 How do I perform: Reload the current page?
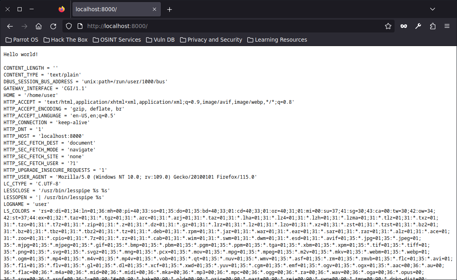point(53,26)
